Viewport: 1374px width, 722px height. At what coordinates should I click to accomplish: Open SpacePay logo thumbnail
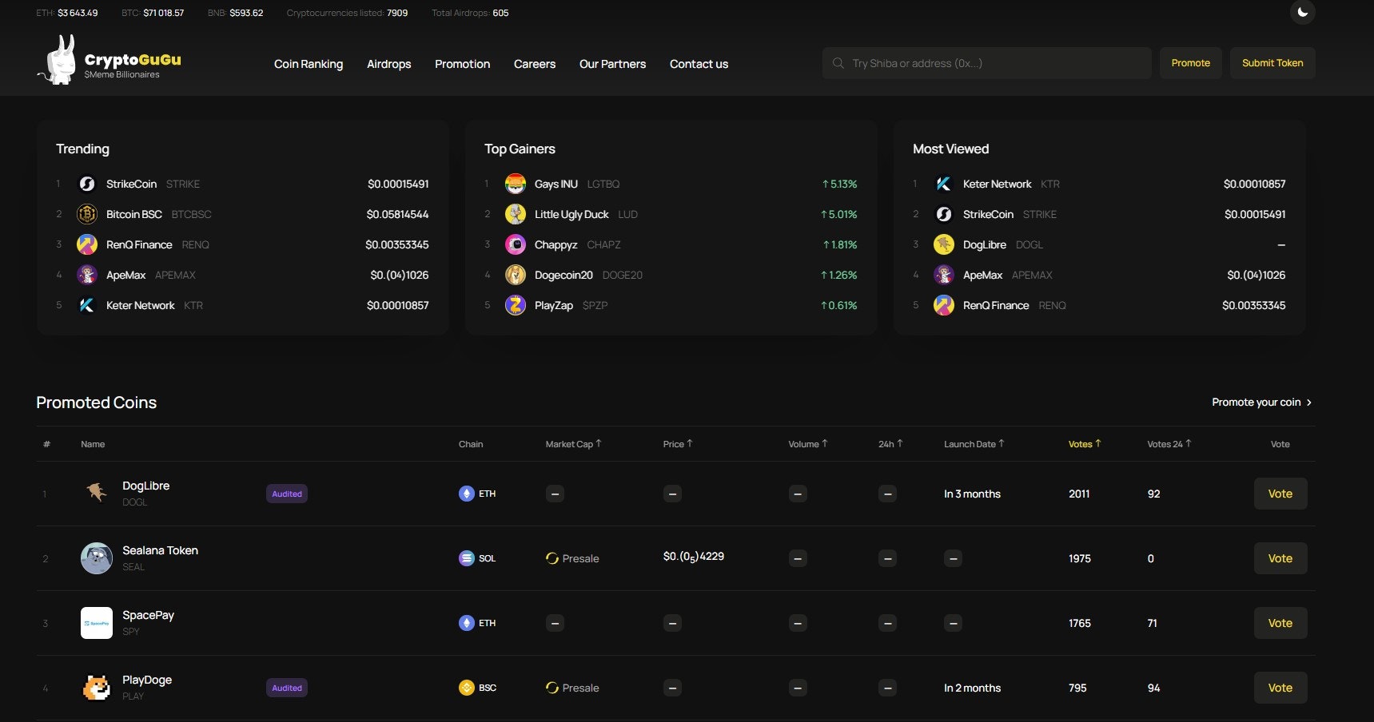pos(97,623)
